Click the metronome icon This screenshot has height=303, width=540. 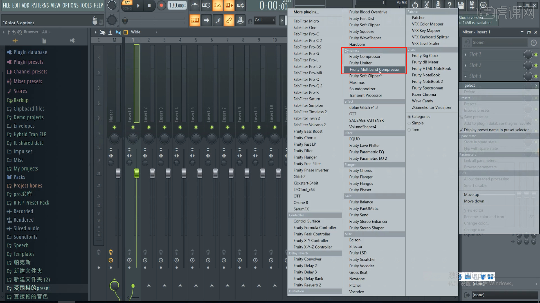tap(195, 5)
